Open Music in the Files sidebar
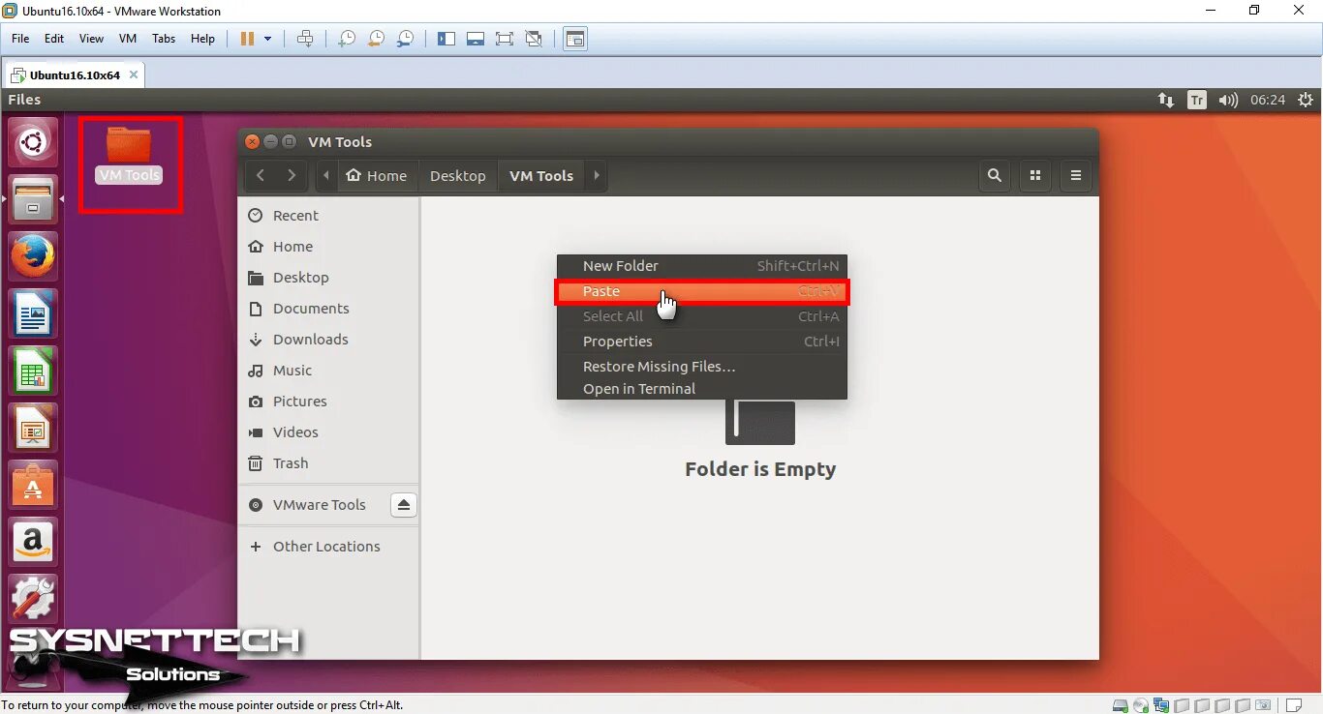1323x714 pixels. 328,371
